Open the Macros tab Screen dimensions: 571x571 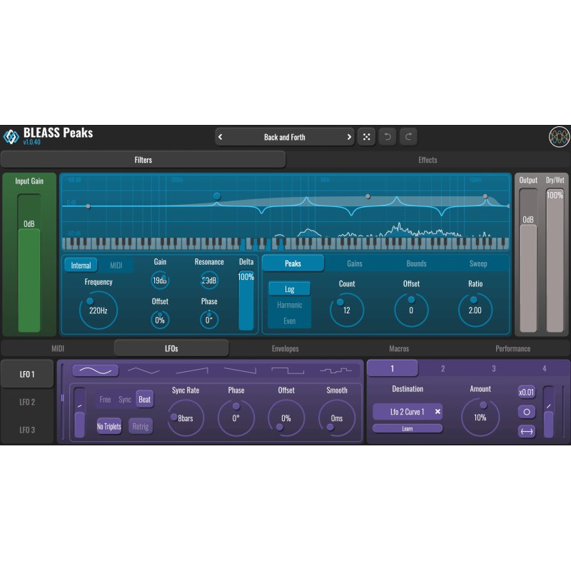coord(399,348)
